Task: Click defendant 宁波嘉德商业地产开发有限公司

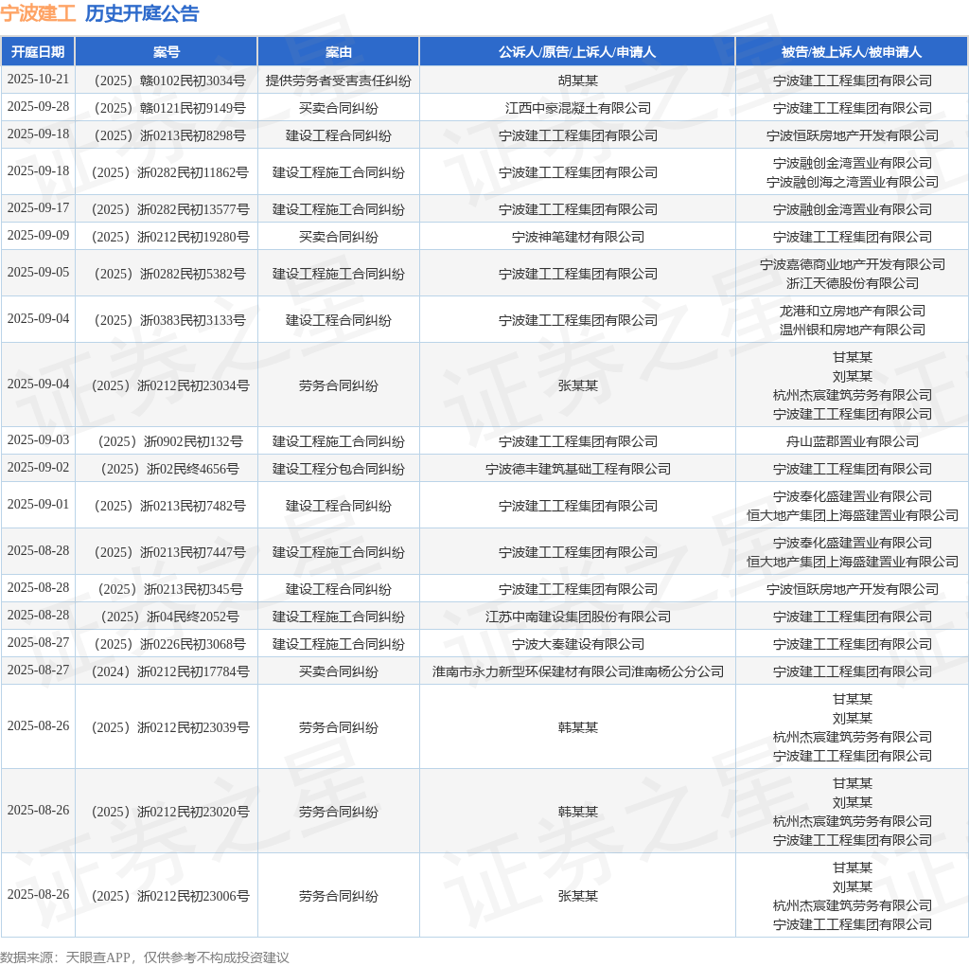Action: pos(853,264)
